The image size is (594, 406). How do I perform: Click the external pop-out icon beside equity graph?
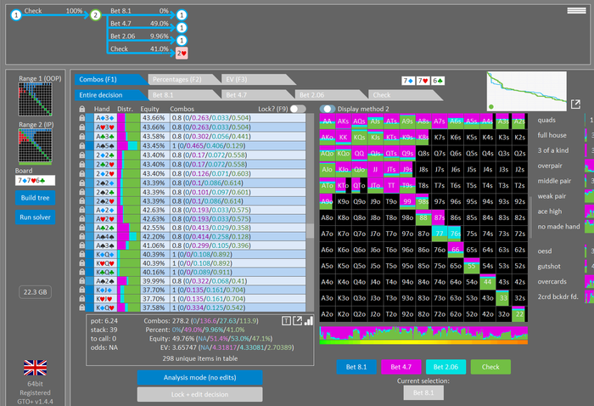click(575, 104)
